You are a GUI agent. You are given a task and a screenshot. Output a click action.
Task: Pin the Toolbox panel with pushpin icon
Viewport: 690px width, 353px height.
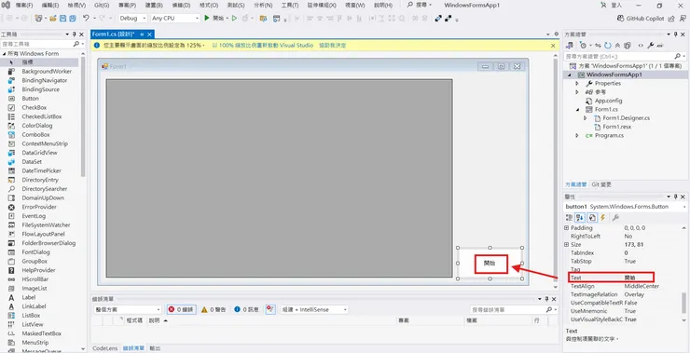coord(74,34)
